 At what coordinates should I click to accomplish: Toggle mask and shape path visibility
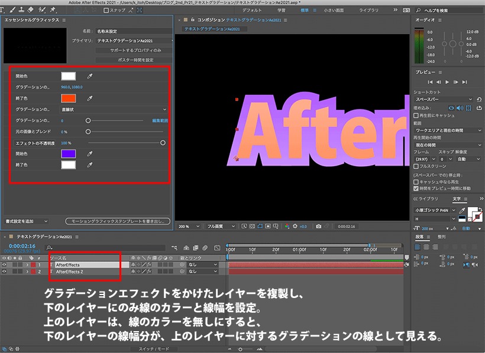(260, 226)
